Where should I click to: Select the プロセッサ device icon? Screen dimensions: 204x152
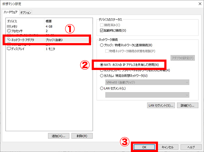coord(9,31)
